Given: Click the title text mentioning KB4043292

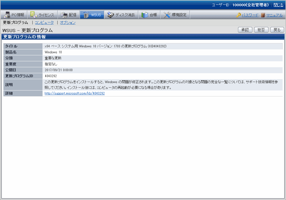Looking at the screenshot, I should [106, 46].
